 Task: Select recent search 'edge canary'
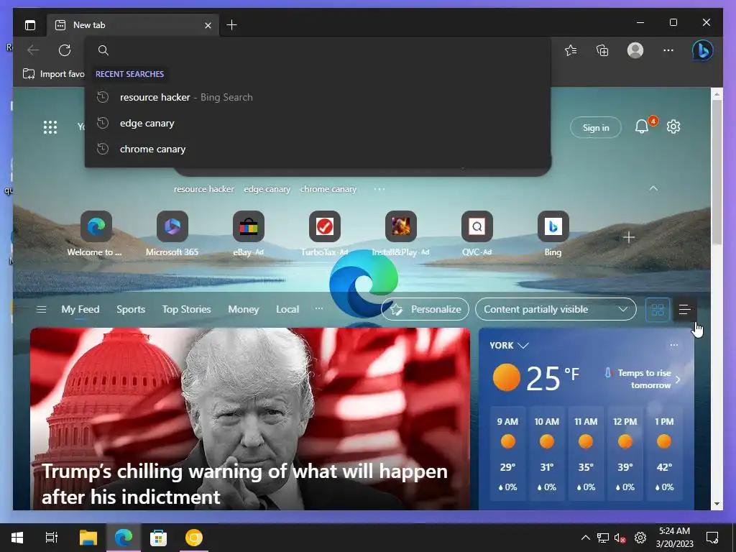[x=318, y=123]
